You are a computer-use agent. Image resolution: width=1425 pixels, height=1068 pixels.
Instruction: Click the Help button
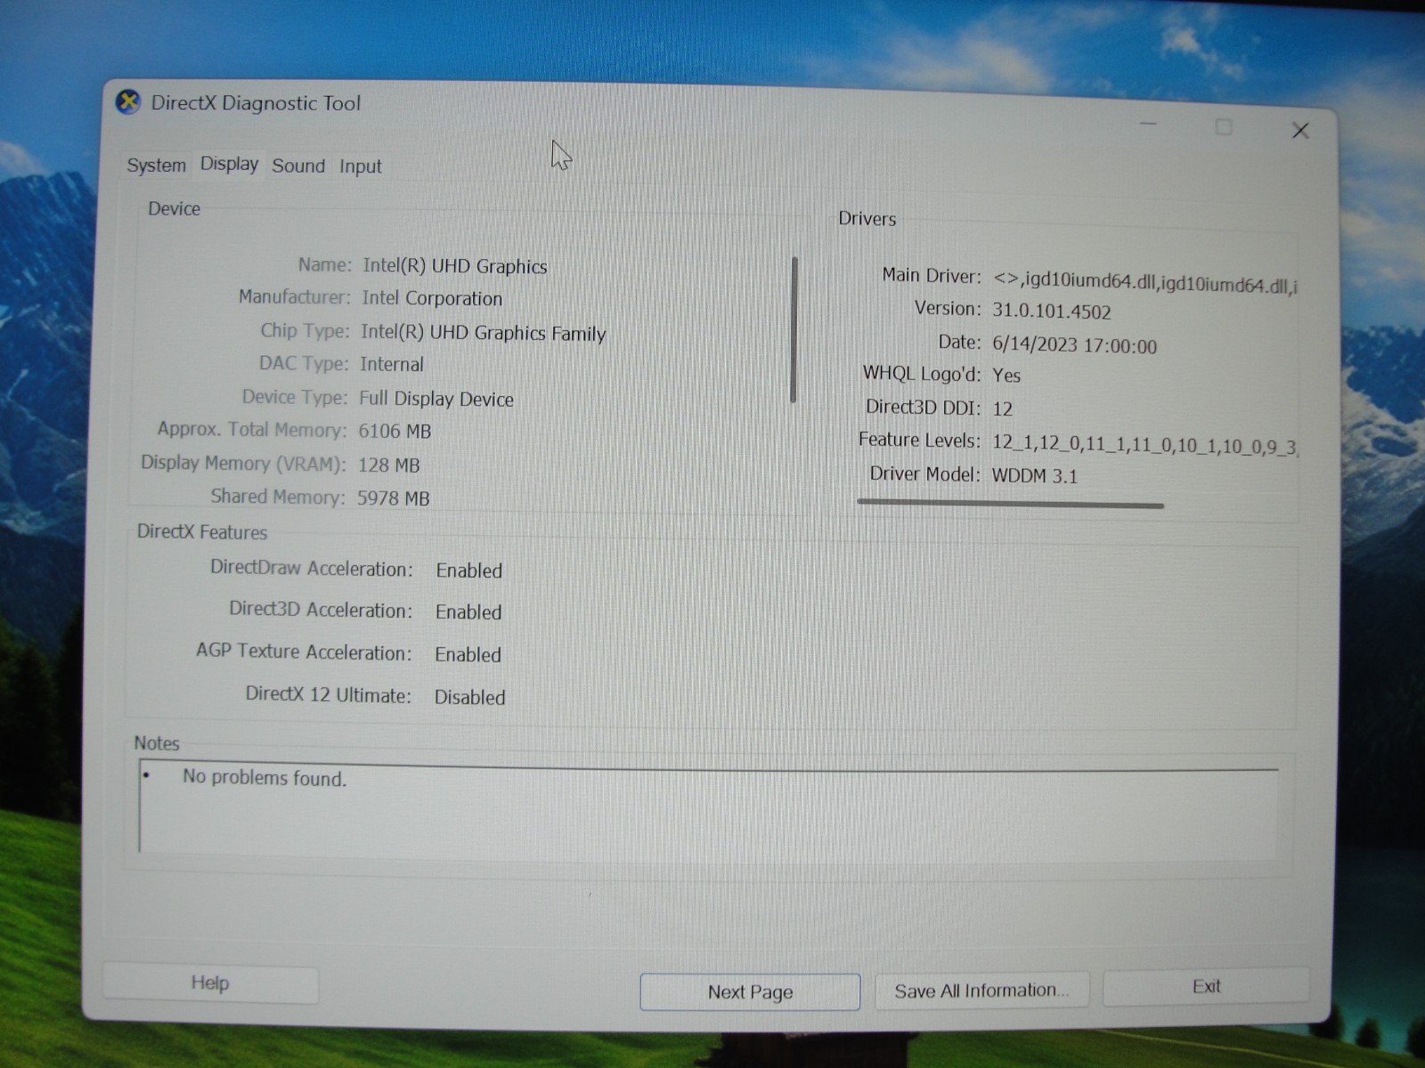[x=210, y=983]
